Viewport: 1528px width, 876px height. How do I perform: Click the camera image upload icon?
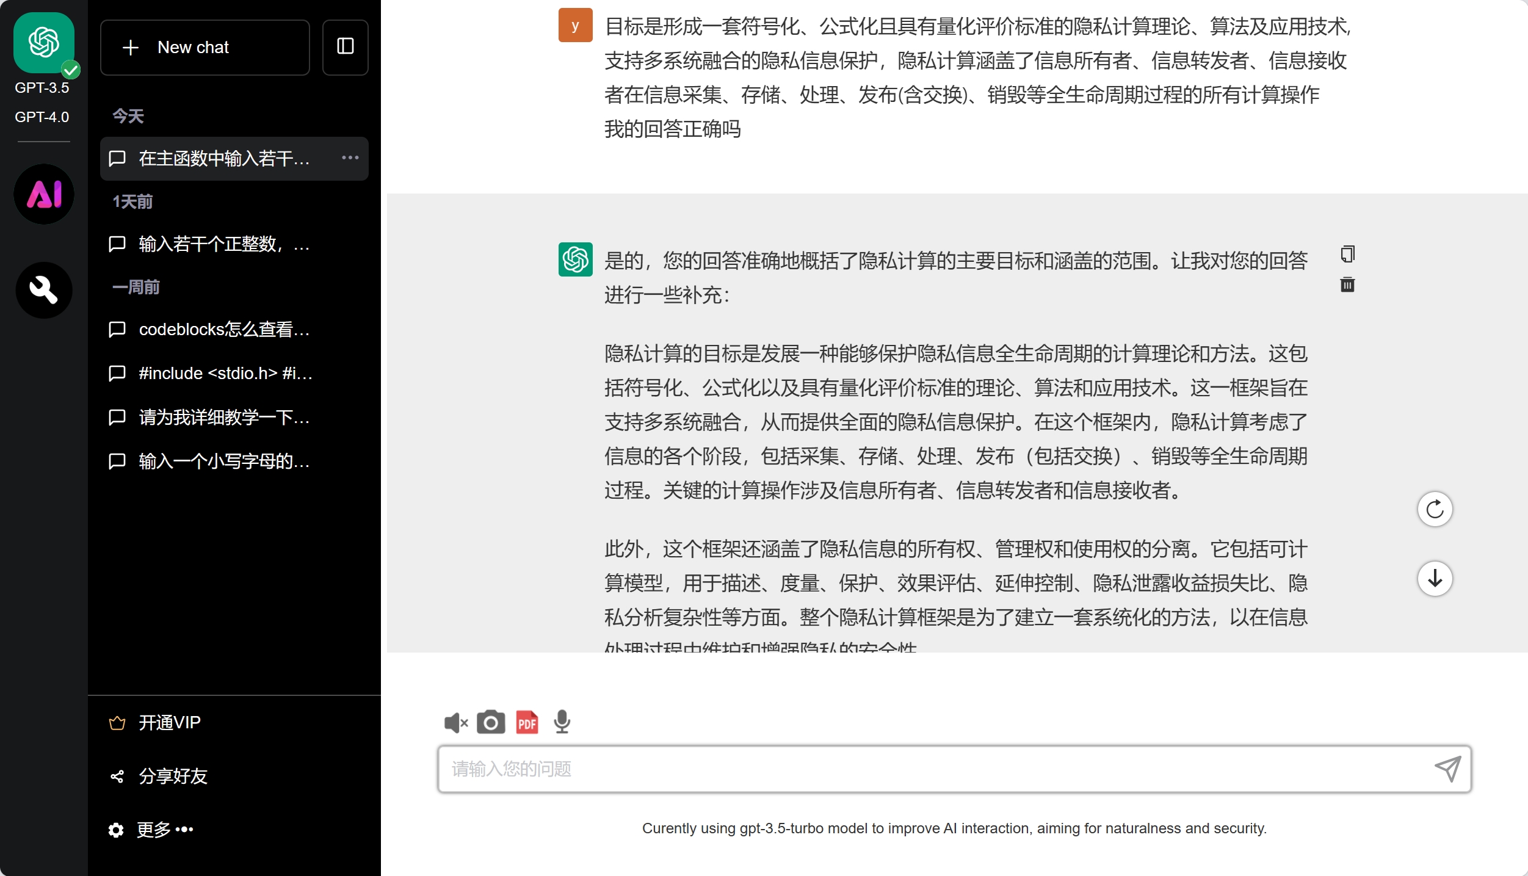click(490, 723)
